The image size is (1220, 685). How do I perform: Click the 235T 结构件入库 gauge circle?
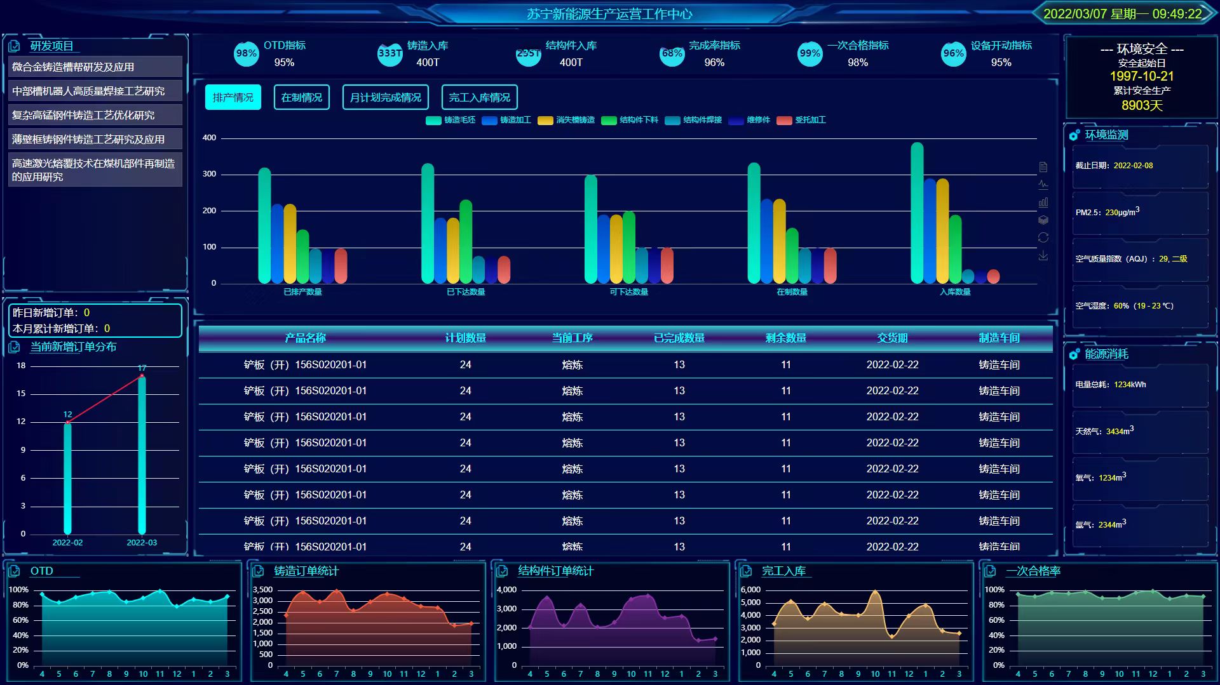tap(529, 54)
